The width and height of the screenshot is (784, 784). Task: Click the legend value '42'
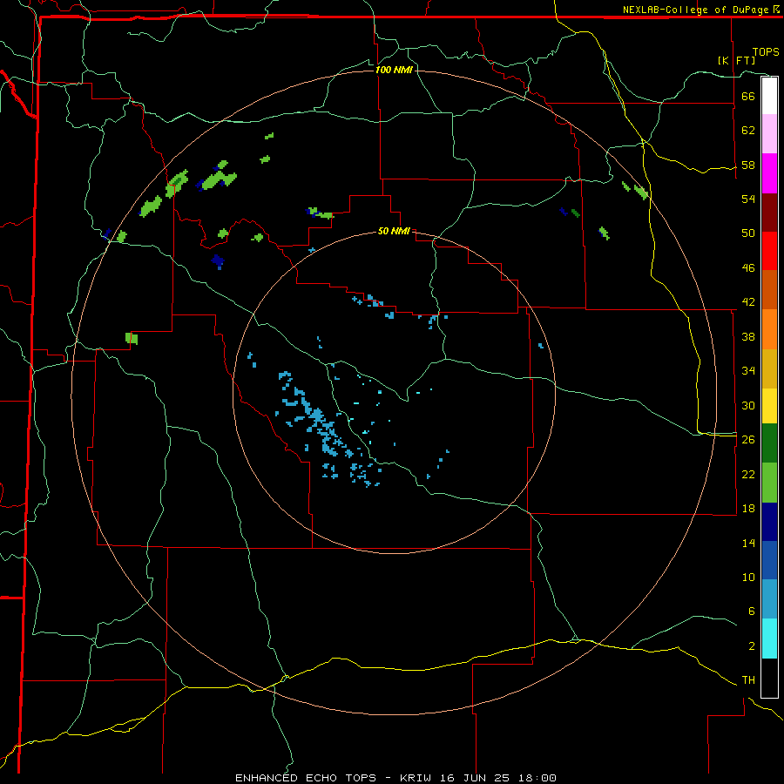point(748,302)
